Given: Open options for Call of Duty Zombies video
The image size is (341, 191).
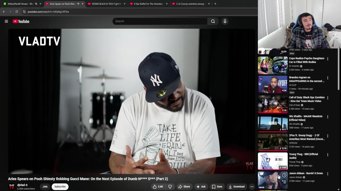Looking at the screenshot, I should 328,98.
